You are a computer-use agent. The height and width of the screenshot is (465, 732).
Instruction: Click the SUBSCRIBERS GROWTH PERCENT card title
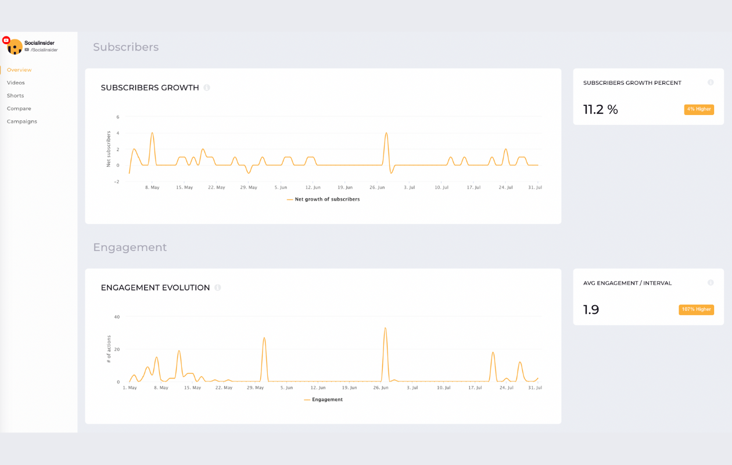point(632,83)
